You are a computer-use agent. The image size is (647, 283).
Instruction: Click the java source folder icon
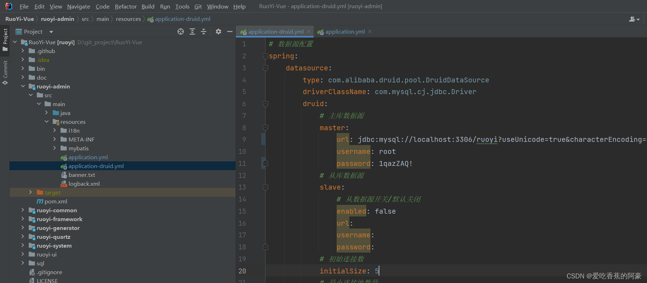[x=56, y=113]
